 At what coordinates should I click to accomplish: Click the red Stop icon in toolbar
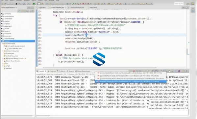pyautogui.click(x=83, y=4)
